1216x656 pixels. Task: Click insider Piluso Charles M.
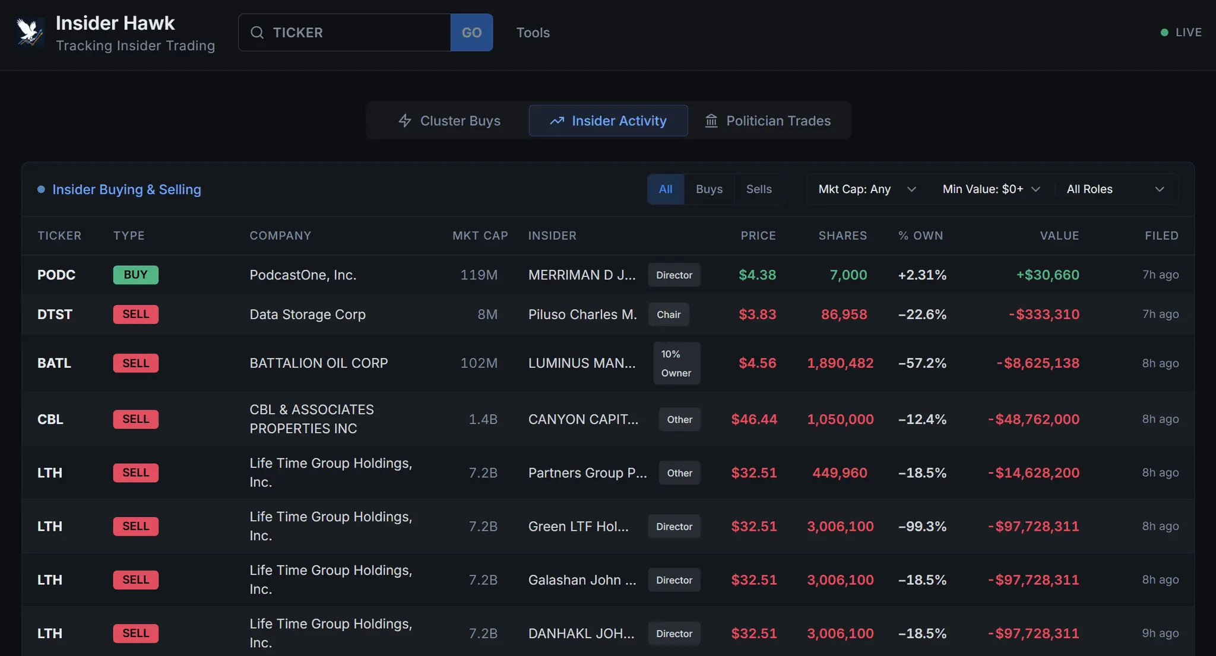pyautogui.click(x=582, y=314)
